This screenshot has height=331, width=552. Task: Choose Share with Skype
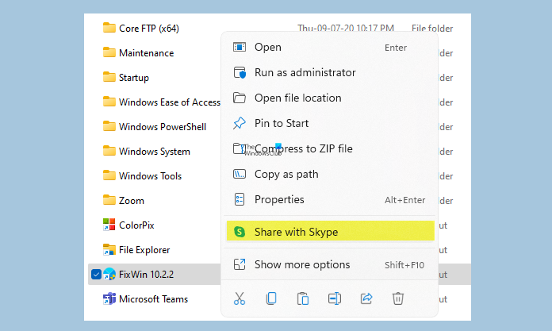(330, 231)
